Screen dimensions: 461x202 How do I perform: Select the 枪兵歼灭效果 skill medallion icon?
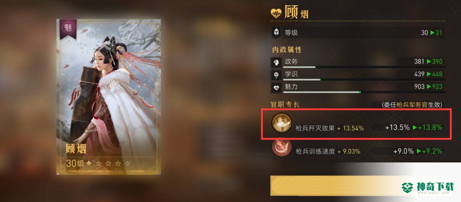[x=282, y=123]
